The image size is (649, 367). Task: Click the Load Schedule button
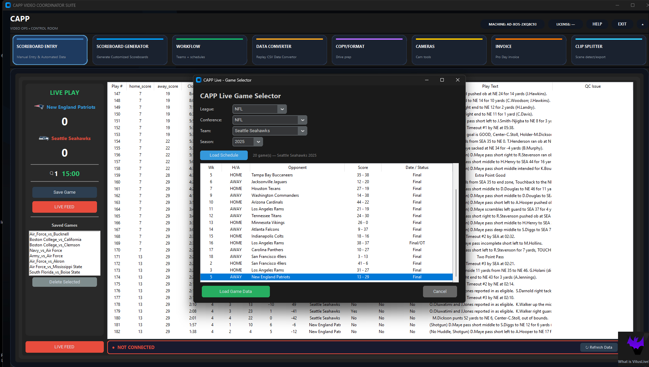(x=224, y=155)
